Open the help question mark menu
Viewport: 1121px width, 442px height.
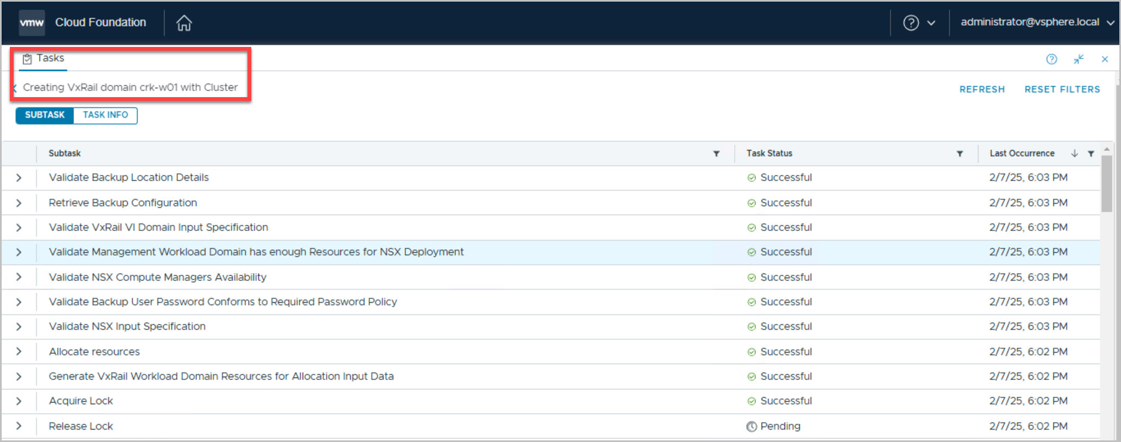[x=918, y=23]
